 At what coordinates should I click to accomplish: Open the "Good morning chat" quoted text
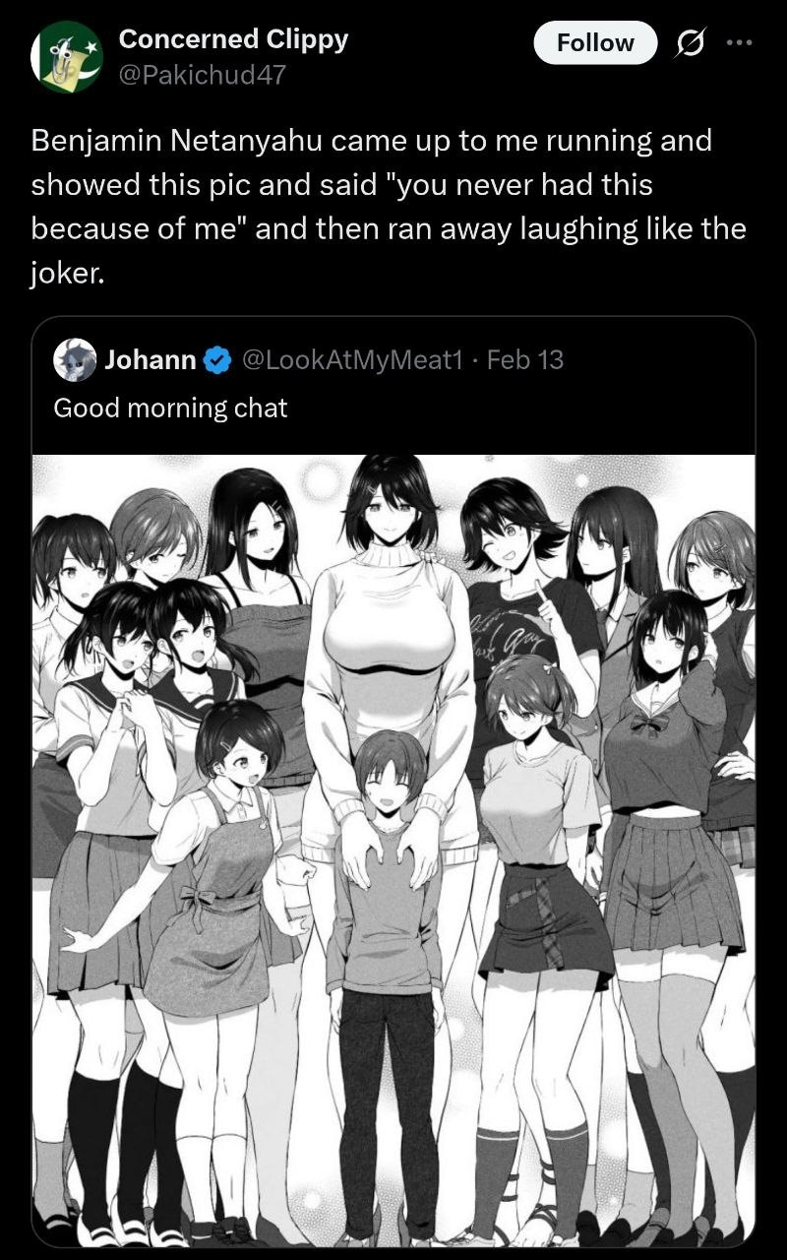click(x=170, y=408)
